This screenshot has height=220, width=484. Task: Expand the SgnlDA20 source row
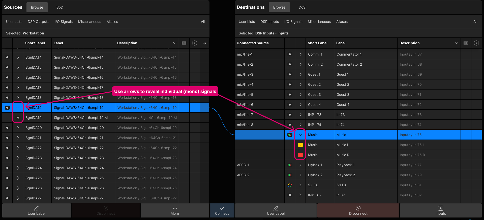point(18,128)
